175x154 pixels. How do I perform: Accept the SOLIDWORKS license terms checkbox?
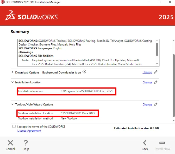pos(14,126)
